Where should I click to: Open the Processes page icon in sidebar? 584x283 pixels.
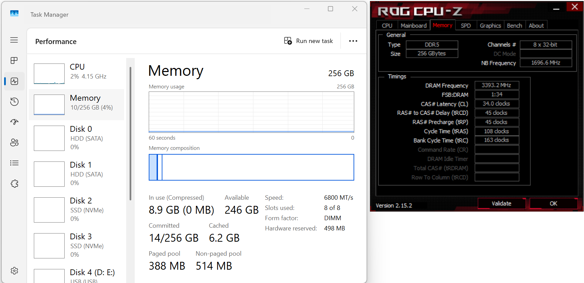[14, 60]
